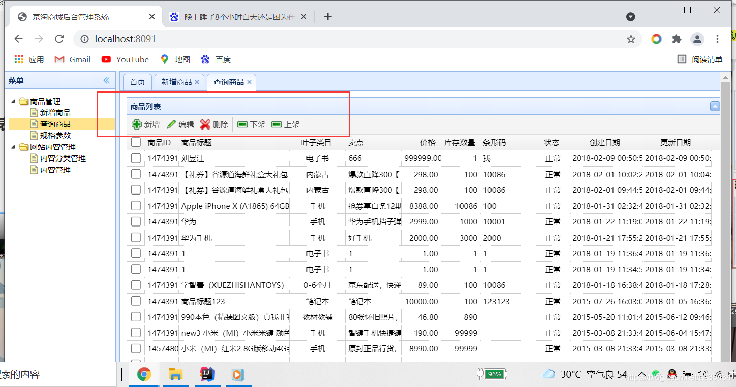Click the battery 96% tray indicator
The image size is (736, 387).
point(492,375)
